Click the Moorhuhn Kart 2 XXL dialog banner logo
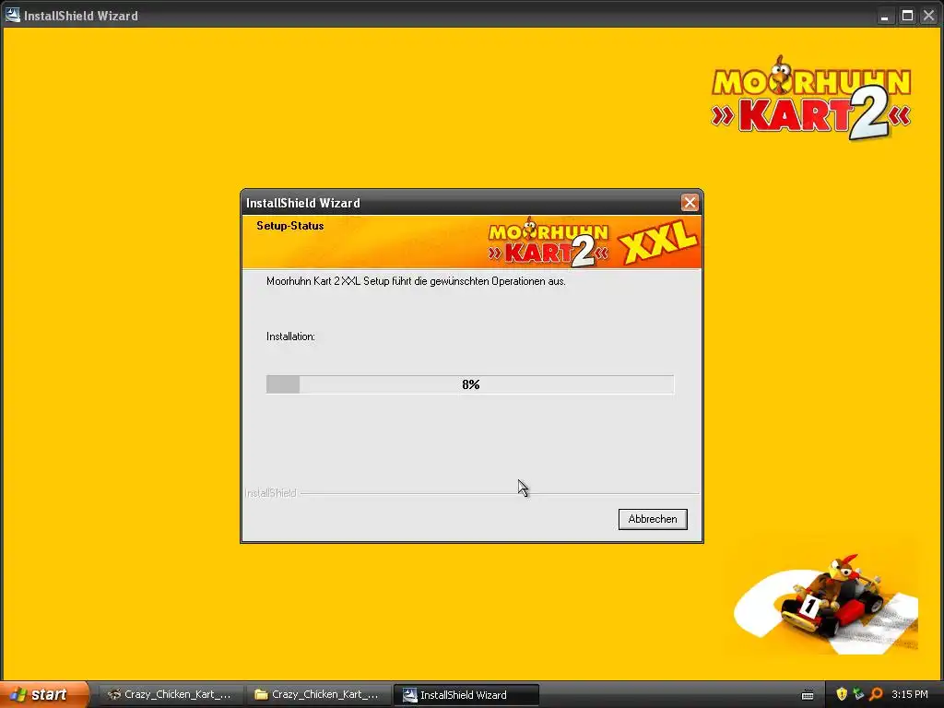Screen dimensions: 944x708 click(593, 242)
